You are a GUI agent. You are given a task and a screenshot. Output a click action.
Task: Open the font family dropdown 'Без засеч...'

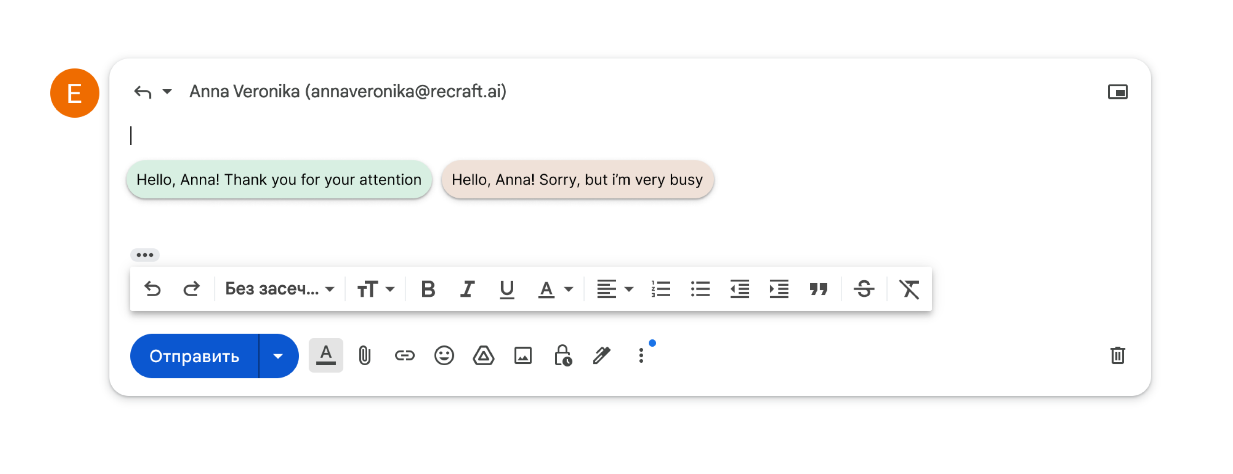tap(280, 289)
